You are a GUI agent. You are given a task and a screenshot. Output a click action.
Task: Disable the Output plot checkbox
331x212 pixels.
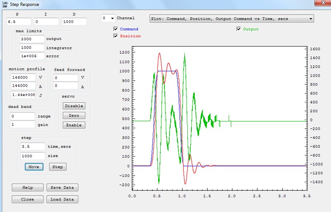(x=239, y=29)
